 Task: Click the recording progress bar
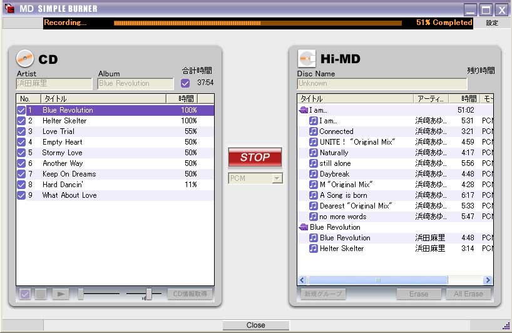click(258, 23)
